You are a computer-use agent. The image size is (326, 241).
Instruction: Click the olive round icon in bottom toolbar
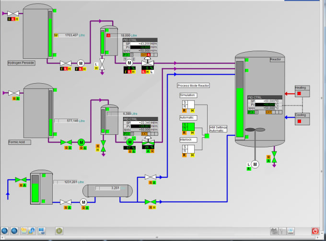[x=59, y=230]
